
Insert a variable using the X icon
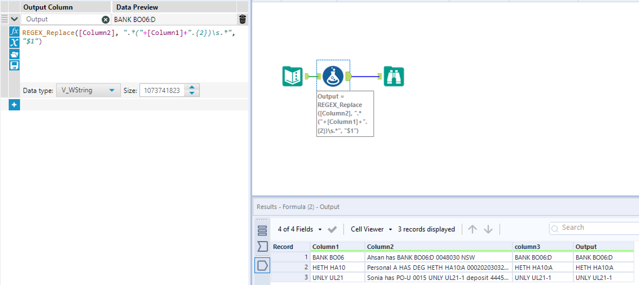click(14, 43)
